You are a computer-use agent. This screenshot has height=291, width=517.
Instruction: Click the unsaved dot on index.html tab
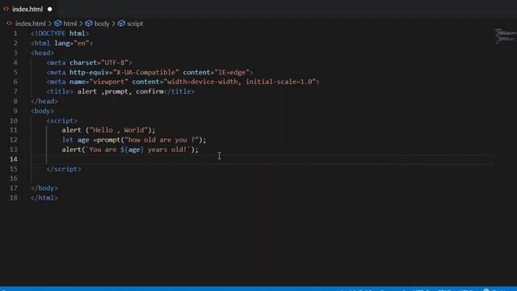coord(50,9)
